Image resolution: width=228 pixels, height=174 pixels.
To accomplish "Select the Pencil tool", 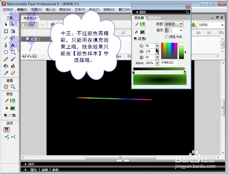I will click(6, 59).
